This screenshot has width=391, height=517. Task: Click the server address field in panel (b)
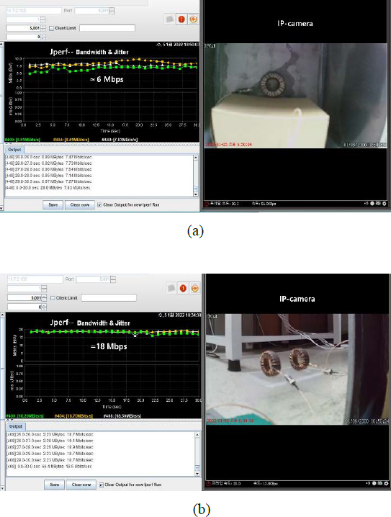35,279
